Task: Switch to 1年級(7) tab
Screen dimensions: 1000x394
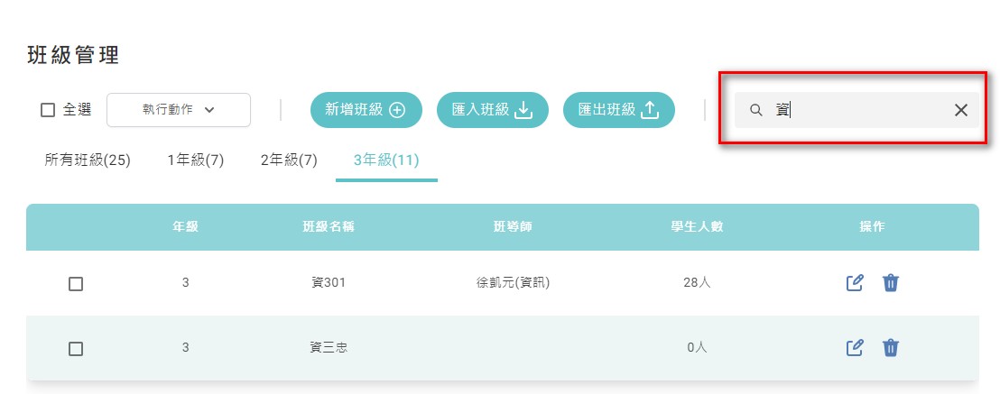Action: (x=196, y=160)
